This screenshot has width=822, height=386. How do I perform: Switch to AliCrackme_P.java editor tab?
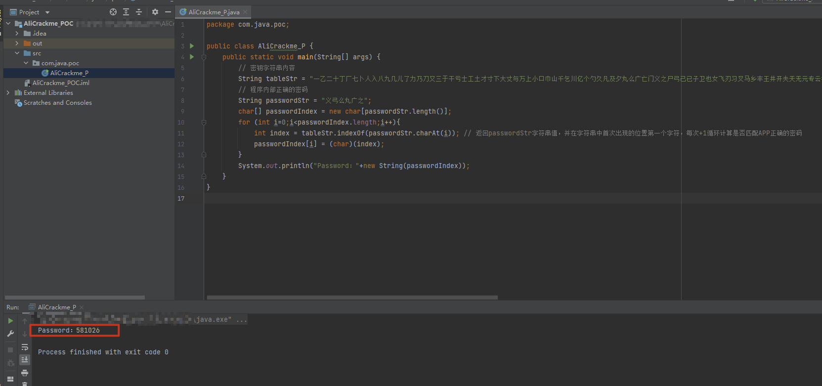tap(214, 12)
